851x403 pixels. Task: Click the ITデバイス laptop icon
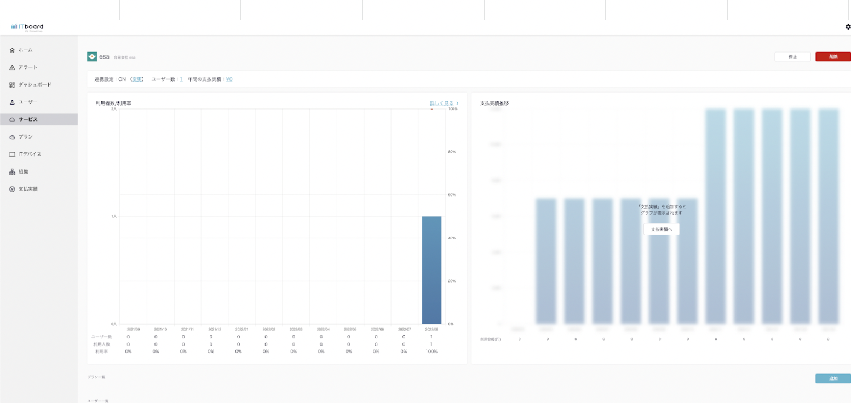[12, 154]
